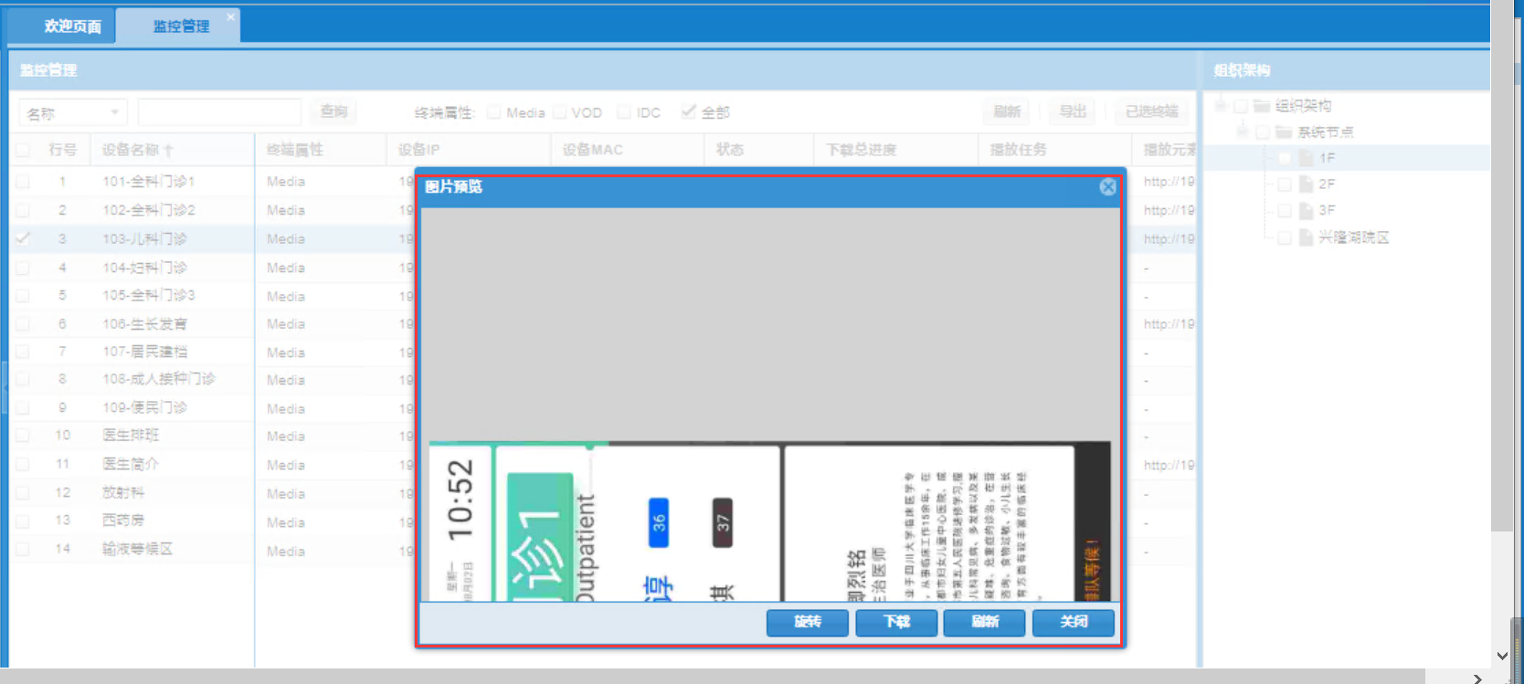
Task: Check the 系统节点 tree checkbox
Action: coord(1263,132)
